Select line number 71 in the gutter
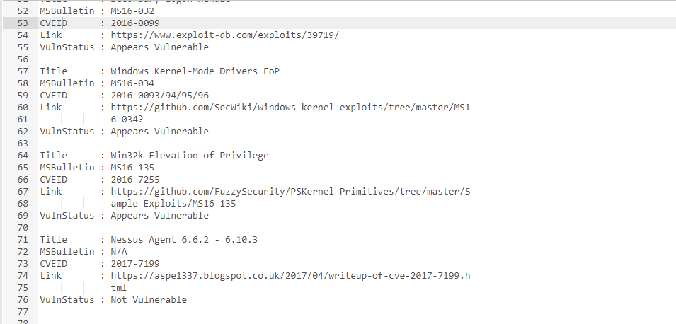676x324 pixels. coord(22,239)
